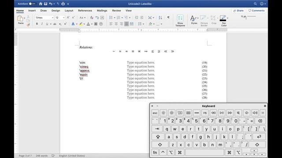Click the Decrease Indent icon
This screenshot has height=158, width=282.
click(137, 18)
